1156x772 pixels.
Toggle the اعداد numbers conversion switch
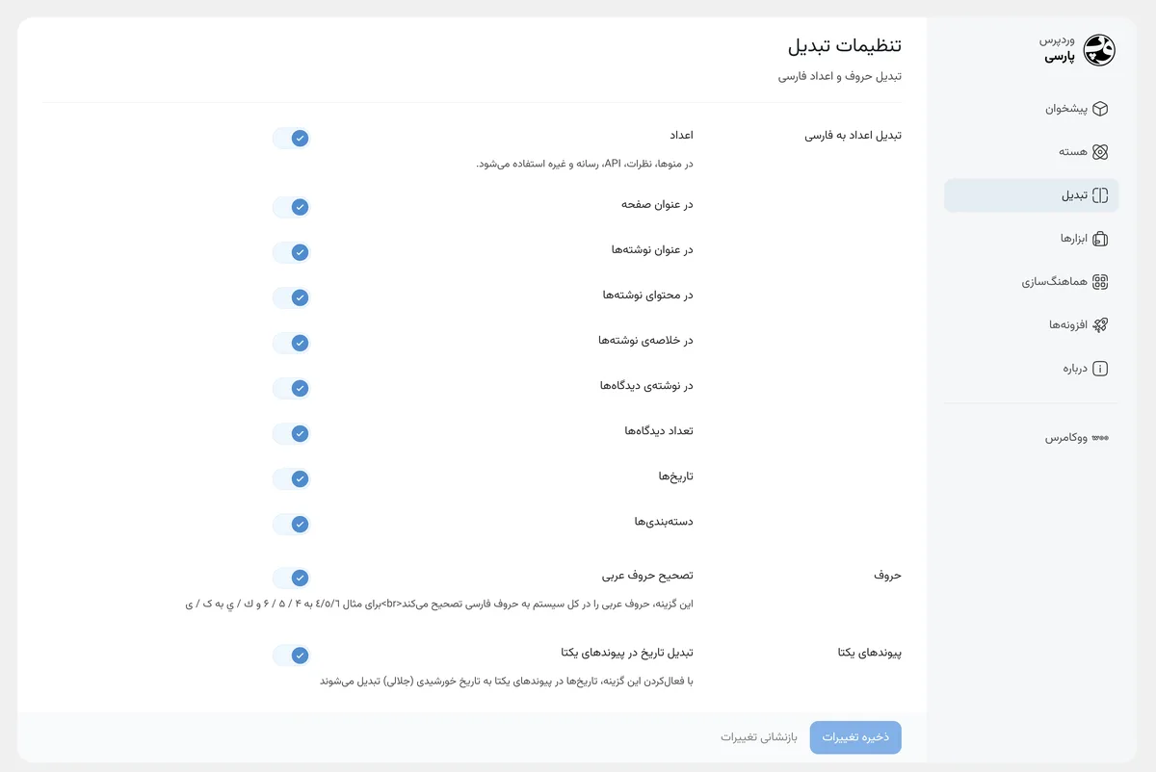(x=291, y=139)
